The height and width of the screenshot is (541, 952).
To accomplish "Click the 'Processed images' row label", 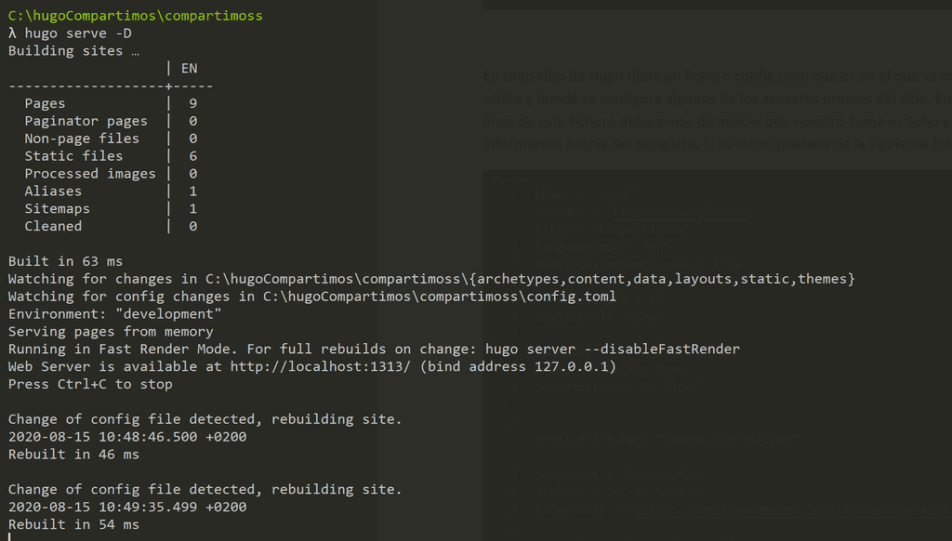I will coord(90,174).
